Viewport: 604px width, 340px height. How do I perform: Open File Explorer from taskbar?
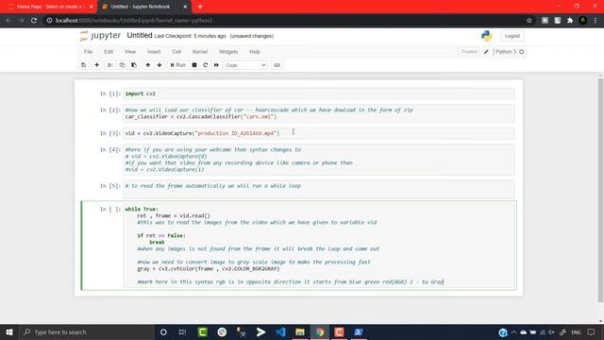tap(300, 331)
